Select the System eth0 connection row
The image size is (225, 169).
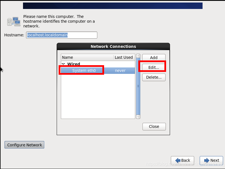click(98, 71)
